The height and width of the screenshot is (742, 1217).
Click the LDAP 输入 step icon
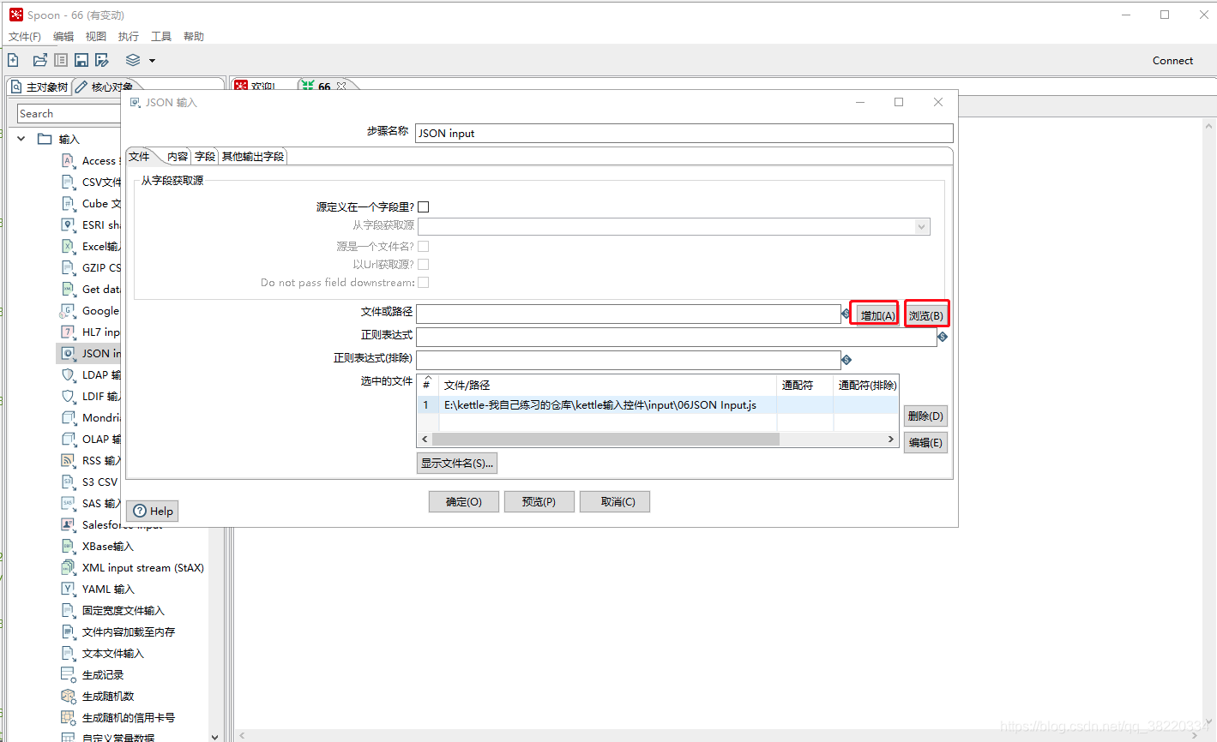[68, 374]
